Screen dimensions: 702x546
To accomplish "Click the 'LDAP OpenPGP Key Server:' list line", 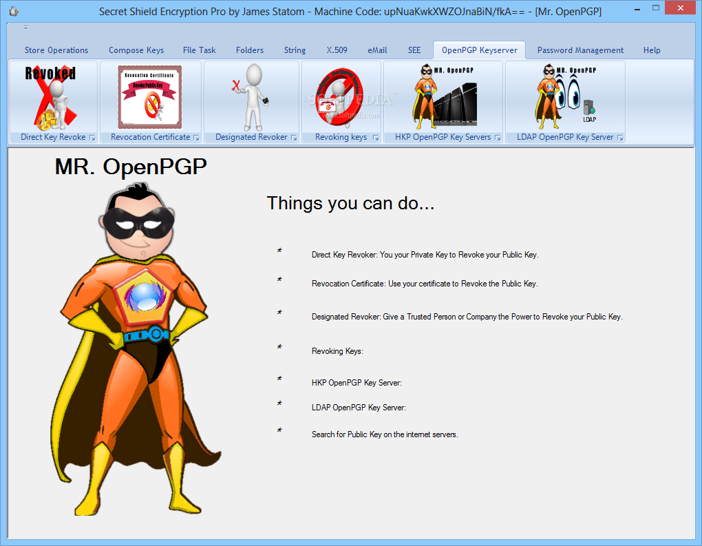I will coord(359,408).
